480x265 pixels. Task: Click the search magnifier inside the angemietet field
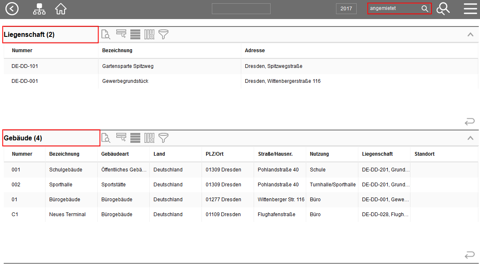coord(425,9)
